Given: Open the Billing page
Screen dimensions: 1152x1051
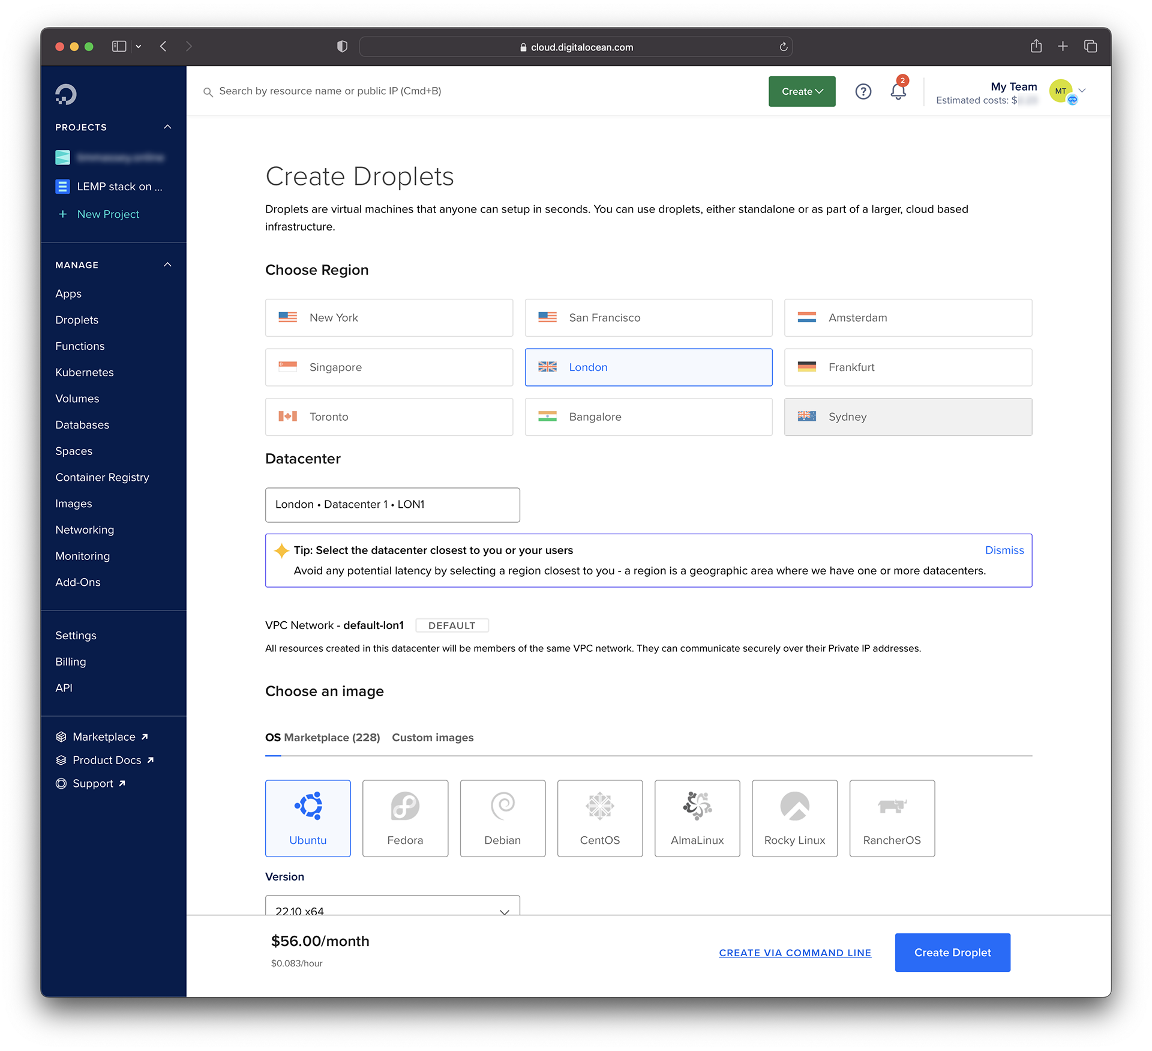Looking at the screenshot, I should (71, 661).
